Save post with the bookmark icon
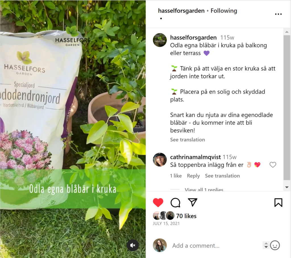 [x=278, y=202]
